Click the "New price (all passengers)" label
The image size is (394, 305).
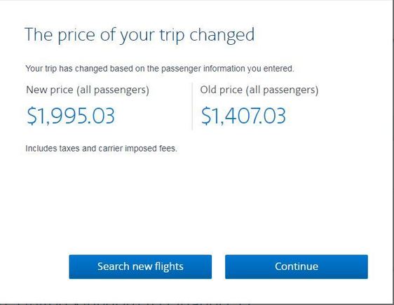tap(88, 90)
